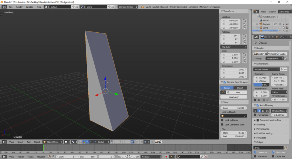Lock the X location with its padlock icon
This screenshot has height=159, width=292.
(245, 20)
